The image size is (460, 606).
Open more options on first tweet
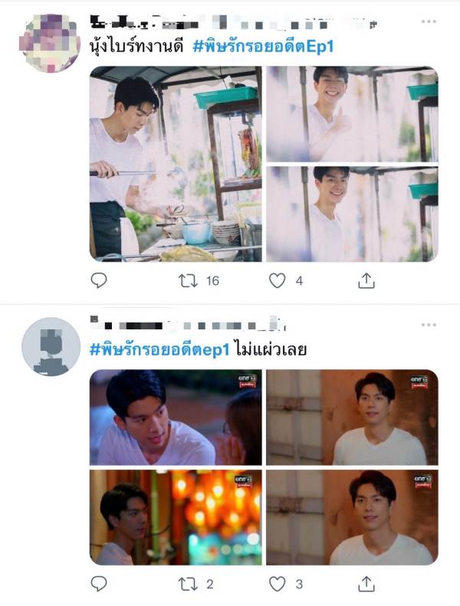(429, 21)
